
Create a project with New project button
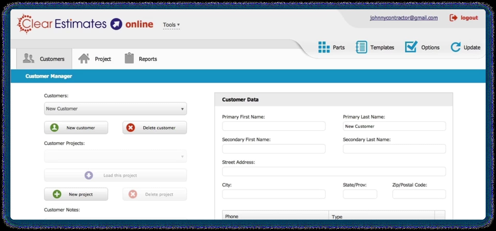coord(76,194)
